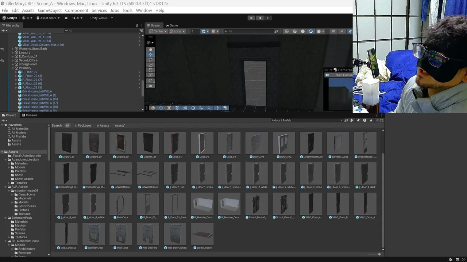Open the Unity Version dropdown

click(x=101, y=18)
